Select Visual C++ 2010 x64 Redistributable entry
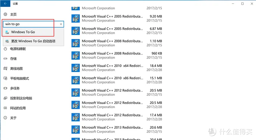Screen dimensions: 256x140 point(117,68)
